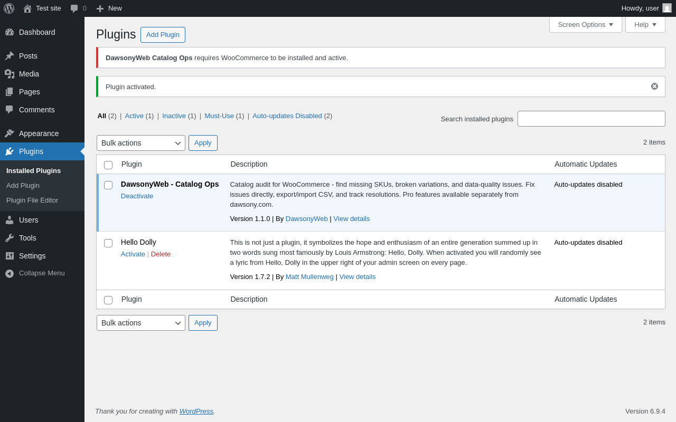This screenshot has width=676, height=422.
Task: Click the Appearance paintbrush icon
Action: [x=10, y=133]
